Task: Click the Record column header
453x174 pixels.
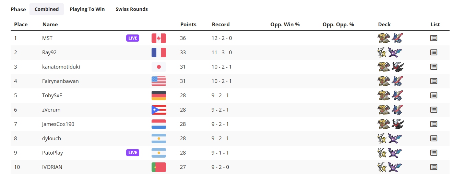Action: point(221,25)
